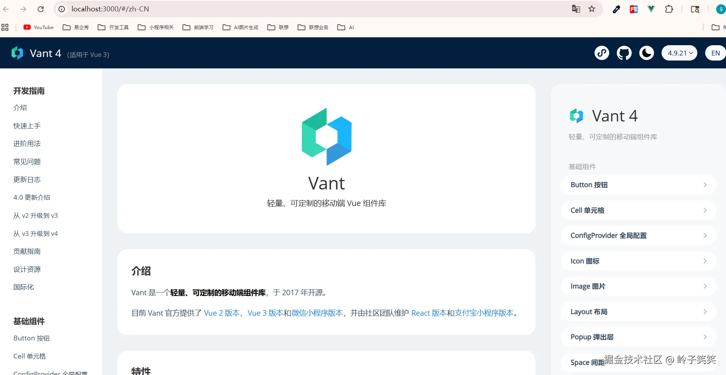Expand Popup 弹出层 row chevron
The image size is (726, 375).
tap(705, 337)
